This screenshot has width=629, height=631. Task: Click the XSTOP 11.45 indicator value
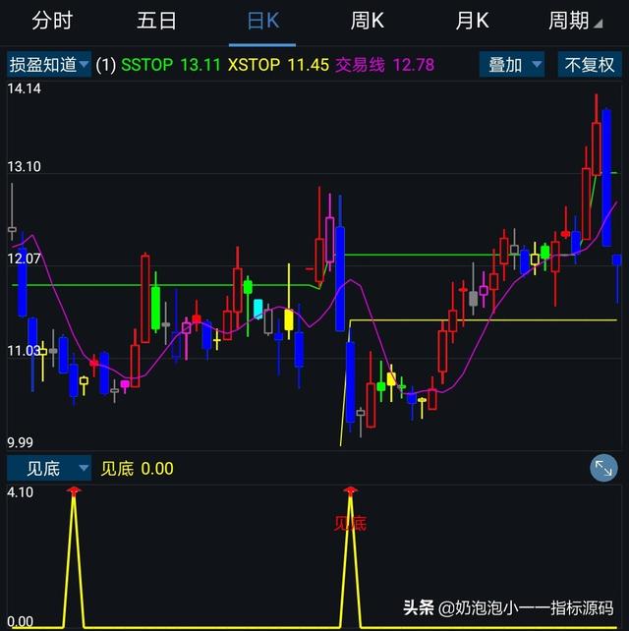278,65
